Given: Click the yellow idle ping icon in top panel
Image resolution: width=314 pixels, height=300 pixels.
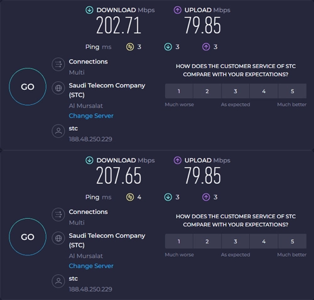Looking at the screenshot, I should (130, 47).
